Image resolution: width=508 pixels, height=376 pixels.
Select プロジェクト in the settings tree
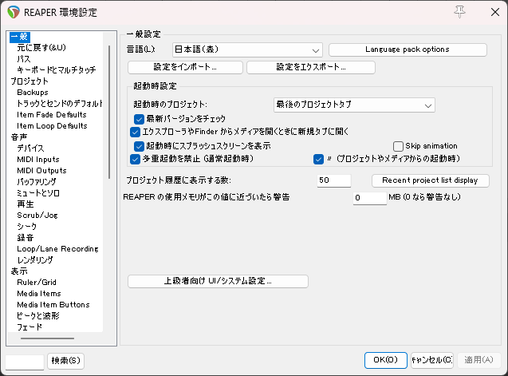click(x=30, y=81)
